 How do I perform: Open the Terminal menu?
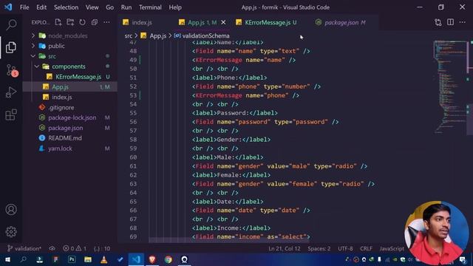coord(150,7)
